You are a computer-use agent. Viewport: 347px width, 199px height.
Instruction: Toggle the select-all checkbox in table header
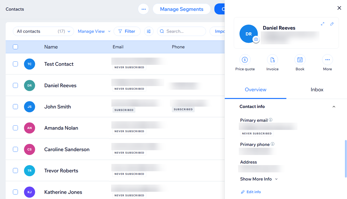[x=15, y=47]
